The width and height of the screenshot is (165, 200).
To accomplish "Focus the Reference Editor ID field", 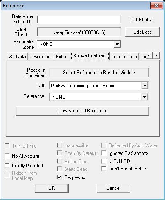I will tap(79, 20).
